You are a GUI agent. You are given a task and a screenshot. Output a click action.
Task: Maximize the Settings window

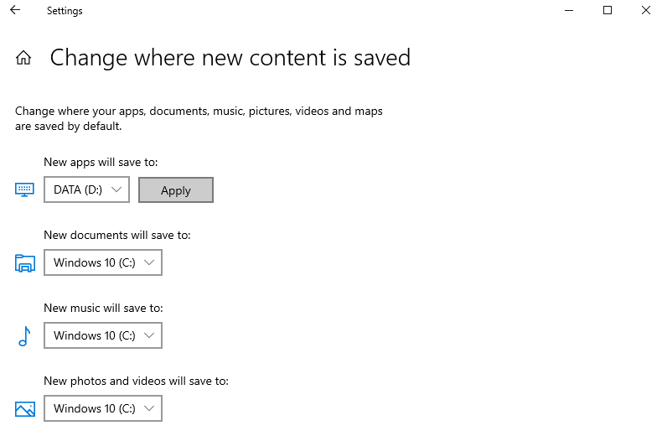pos(608,11)
